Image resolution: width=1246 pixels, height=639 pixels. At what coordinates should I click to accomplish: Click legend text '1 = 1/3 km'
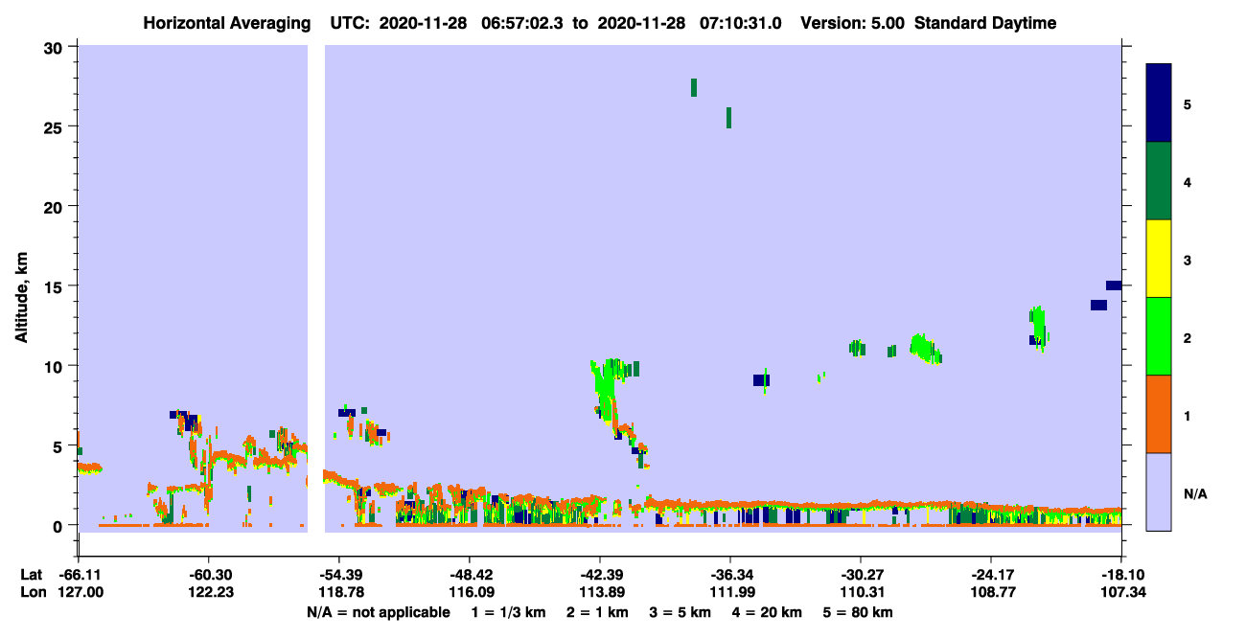508,612
